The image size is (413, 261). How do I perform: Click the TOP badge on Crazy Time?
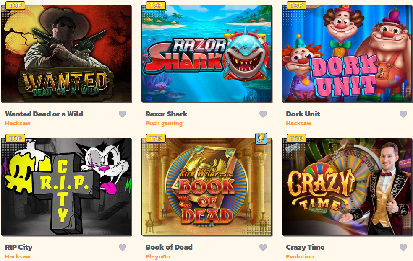(296, 138)
